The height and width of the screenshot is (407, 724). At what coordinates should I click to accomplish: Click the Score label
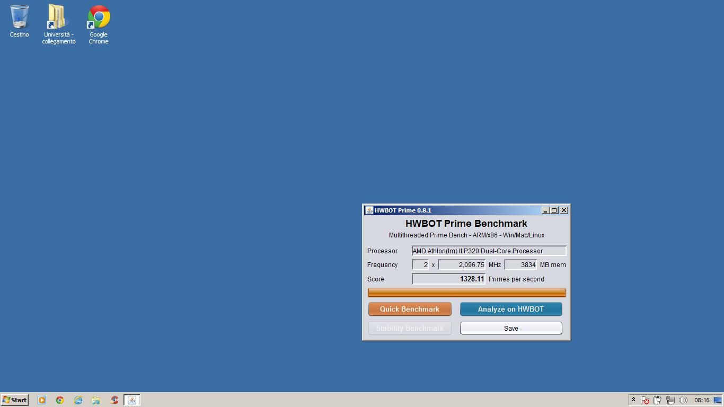tap(376, 279)
